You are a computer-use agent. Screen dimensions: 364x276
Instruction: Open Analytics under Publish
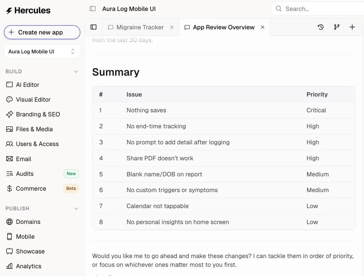29,266
